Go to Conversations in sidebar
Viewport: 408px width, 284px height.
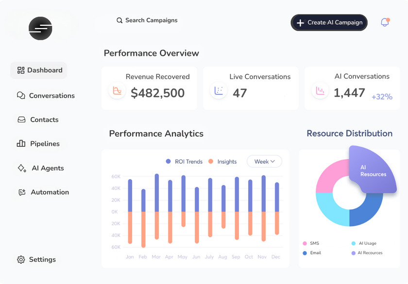pos(46,96)
